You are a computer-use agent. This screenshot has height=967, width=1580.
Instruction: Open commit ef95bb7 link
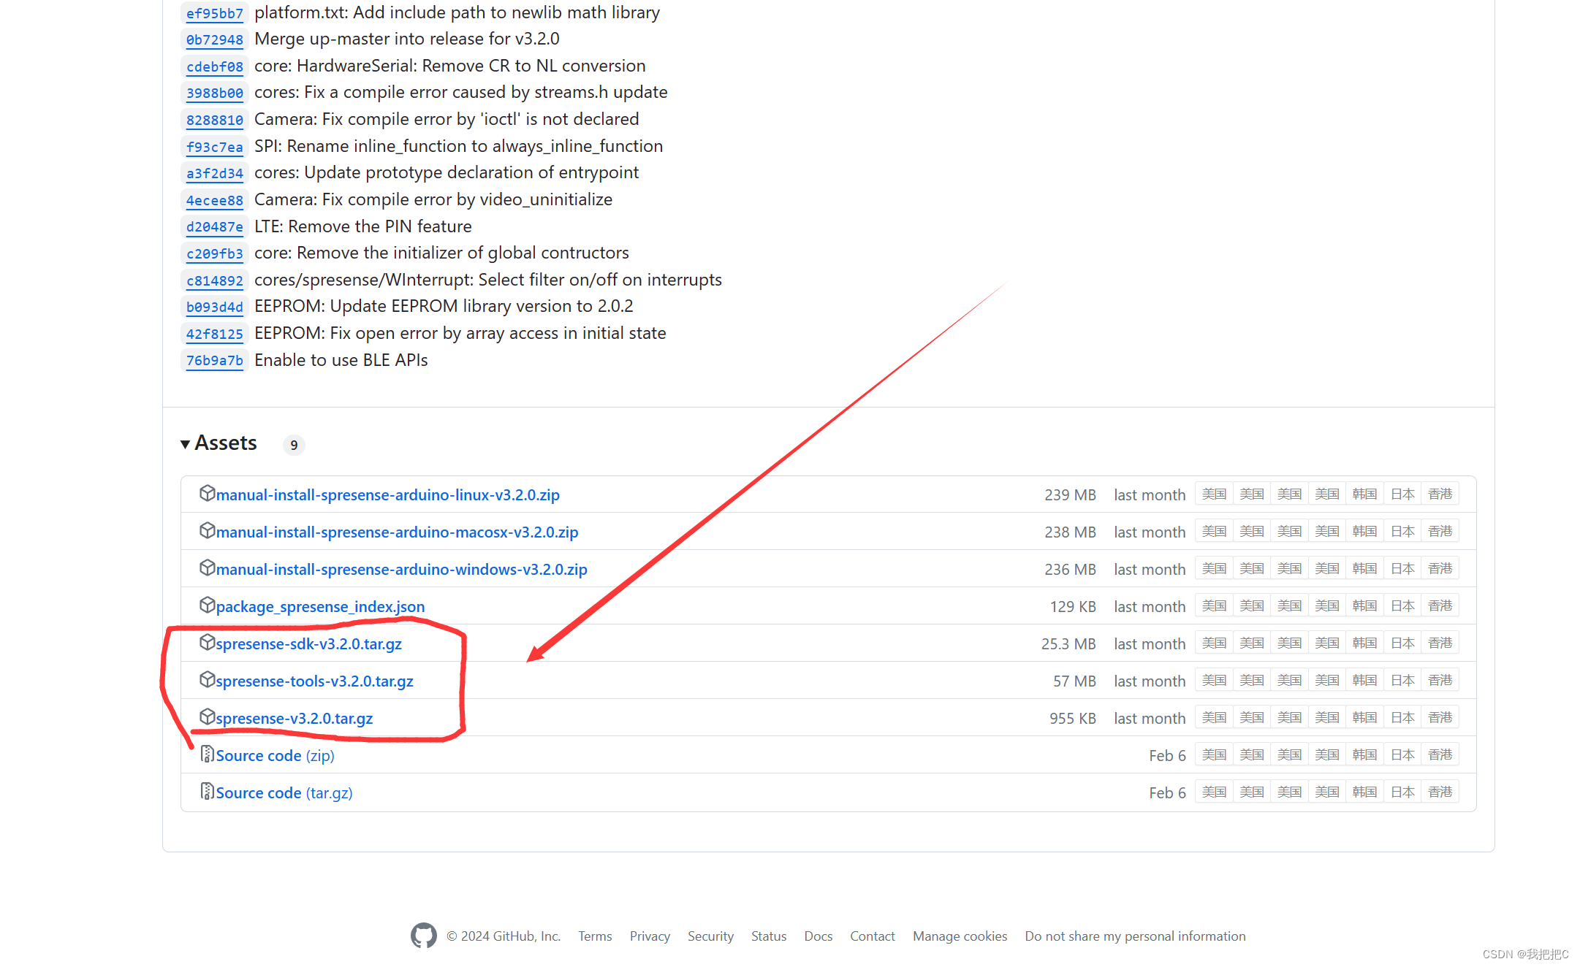click(x=214, y=13)
